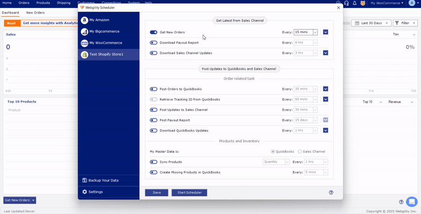Open Shipping menu in main window

[64, 3]
